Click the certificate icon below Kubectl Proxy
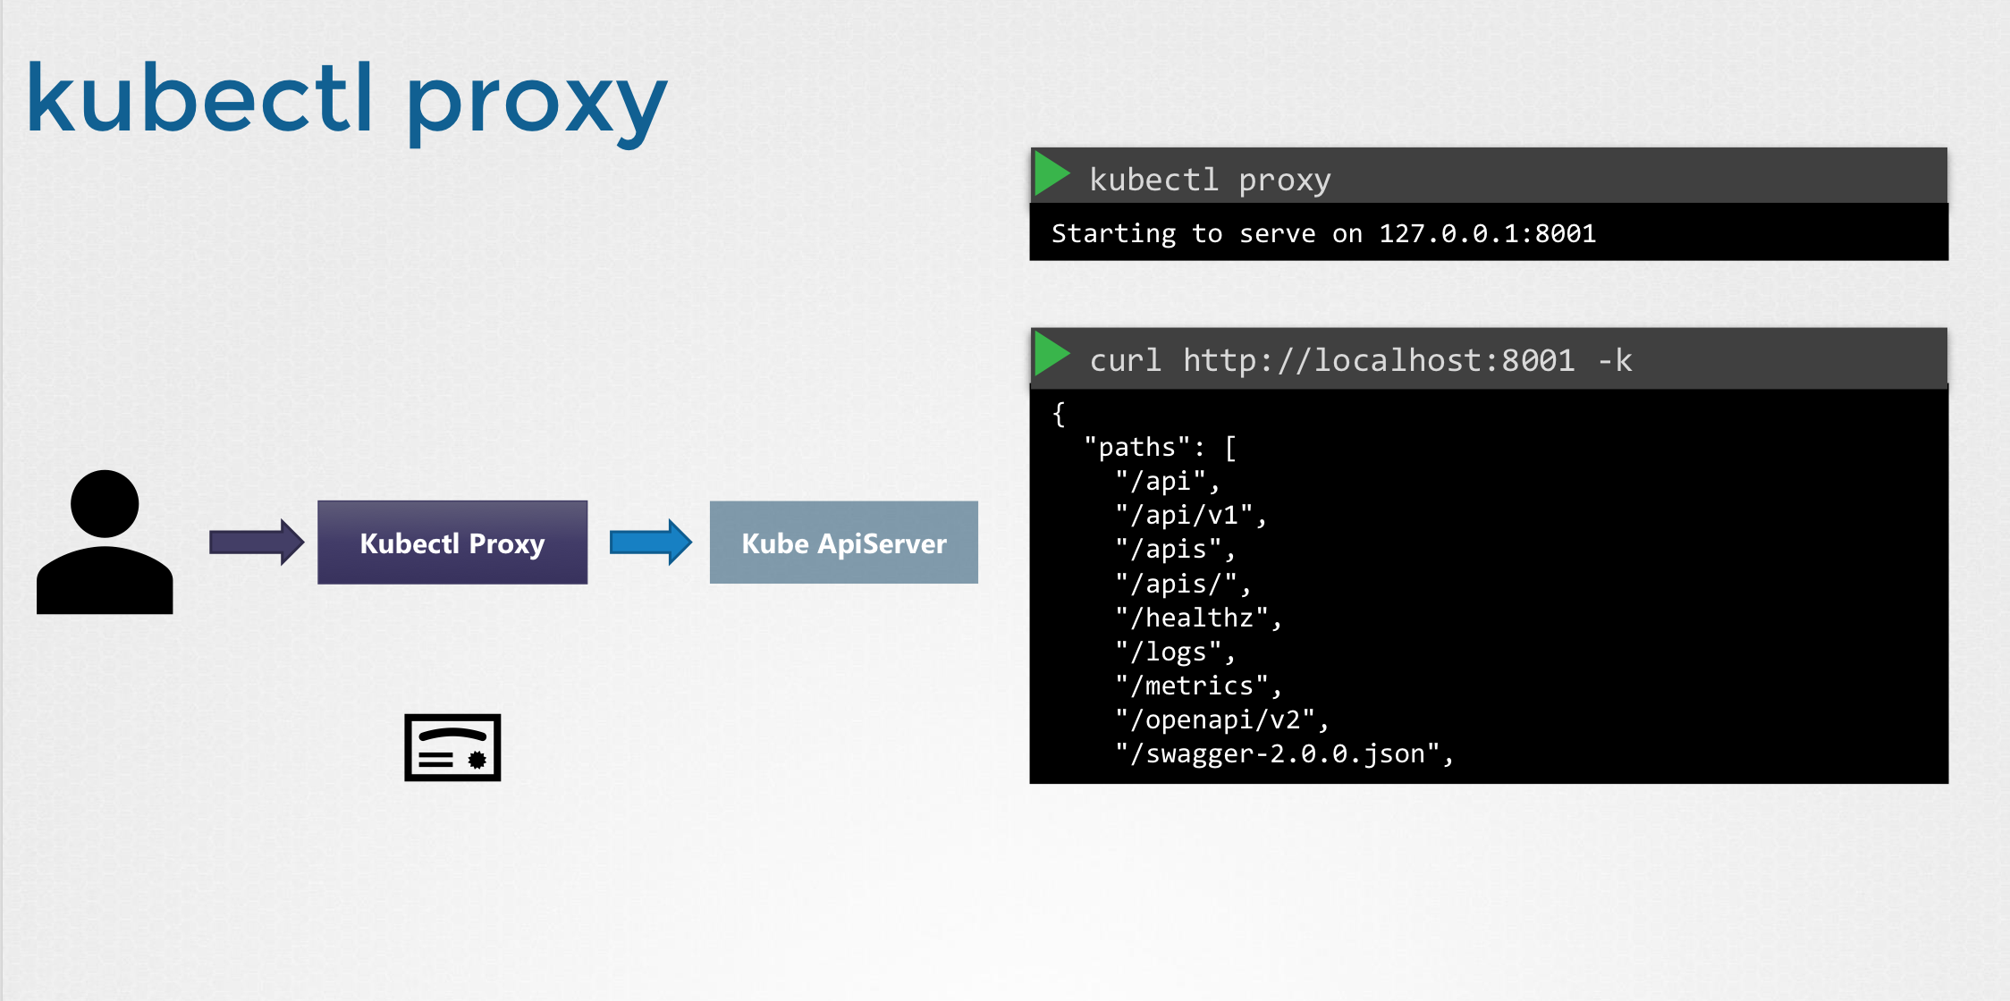 click(x=452, y=747)
